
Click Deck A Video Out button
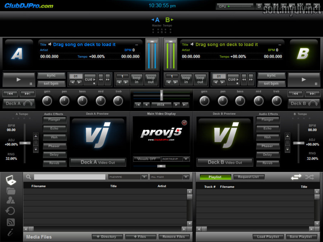tap(98, 162)
